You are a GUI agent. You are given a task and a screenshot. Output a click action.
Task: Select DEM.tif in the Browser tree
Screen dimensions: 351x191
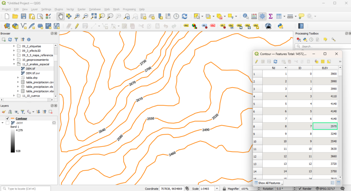pyautogui.click(x=31, y=68)
